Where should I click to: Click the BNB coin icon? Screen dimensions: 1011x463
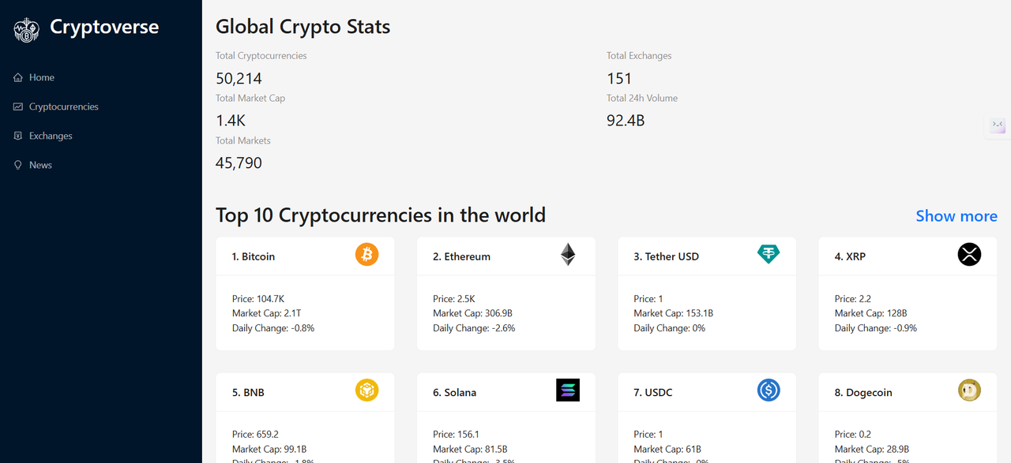click(366, 390)
